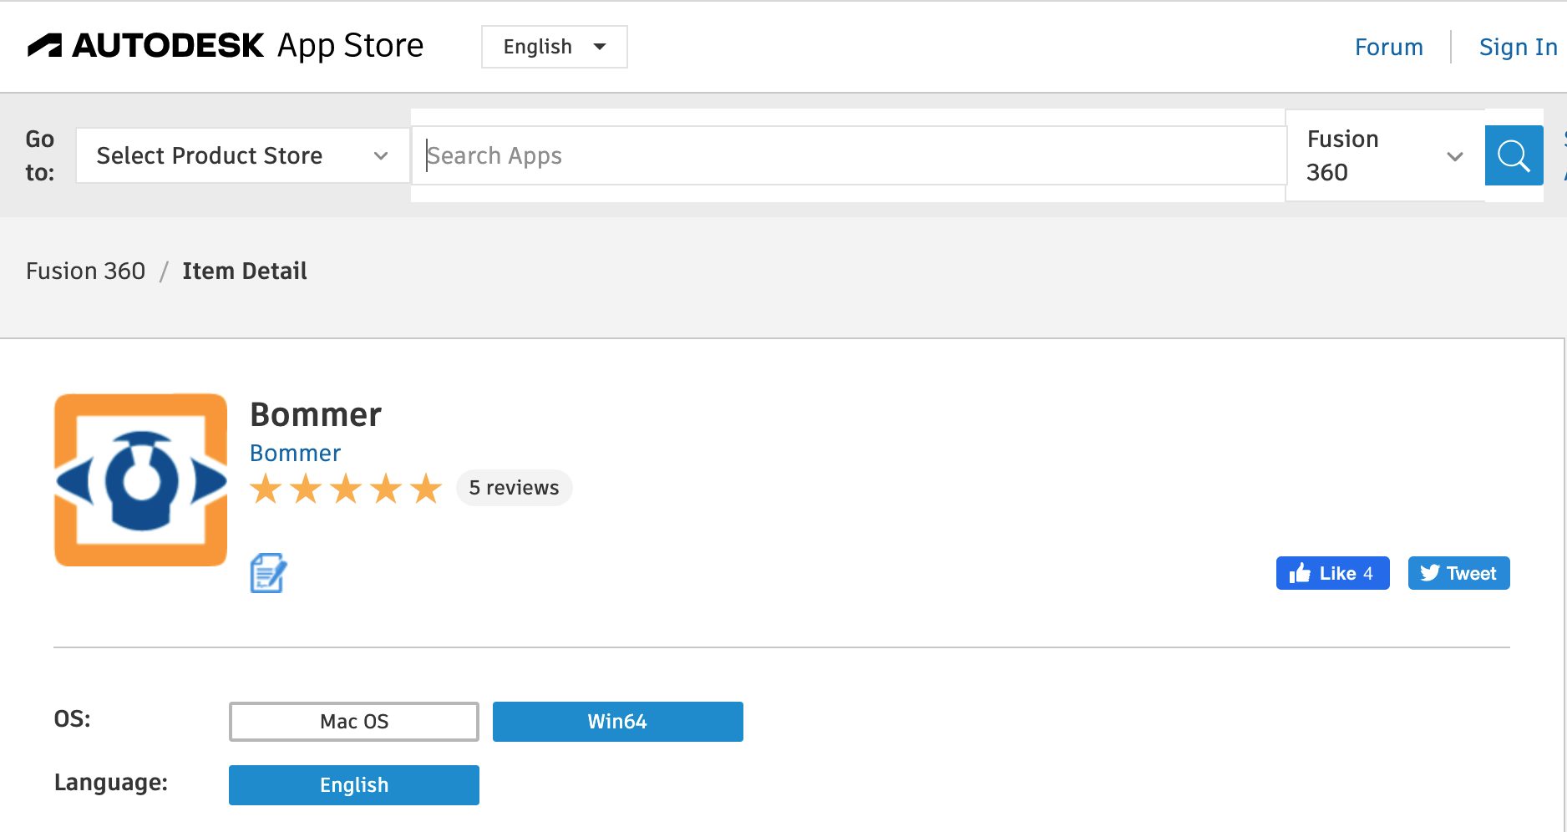Open the Fusion 360 search scope dropdown
This screenshot has height=832, width=1567.
[1384, 155]
